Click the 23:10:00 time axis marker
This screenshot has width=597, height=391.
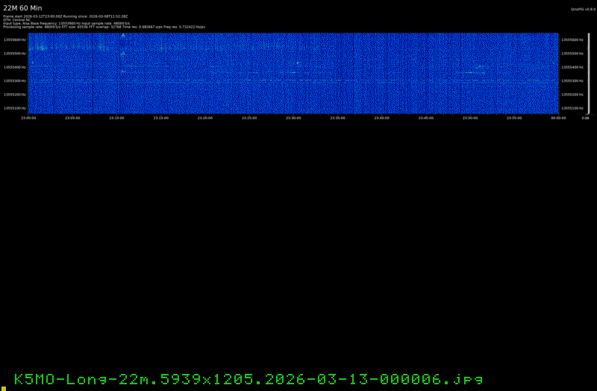pyautogui.click(x=116, y=118)
